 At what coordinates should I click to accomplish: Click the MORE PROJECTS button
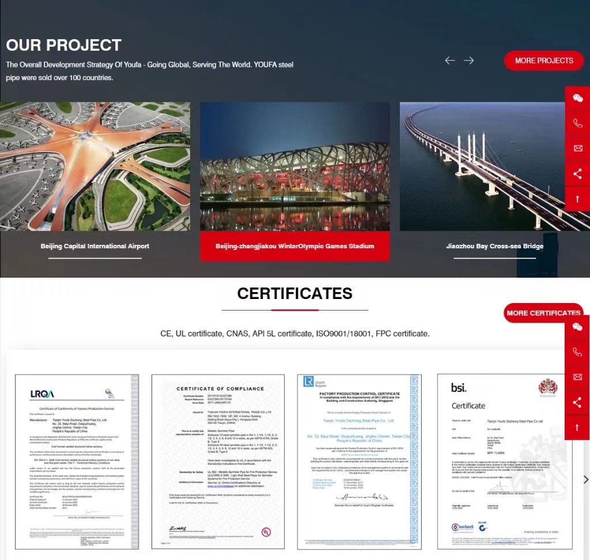(x=544, y=60)
